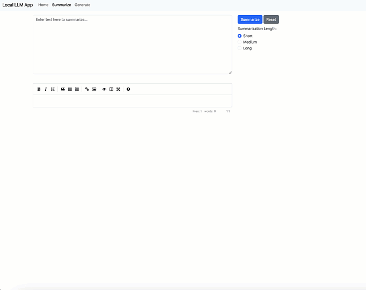Switch editor to fullscreen mode

(x=118, y=89)
